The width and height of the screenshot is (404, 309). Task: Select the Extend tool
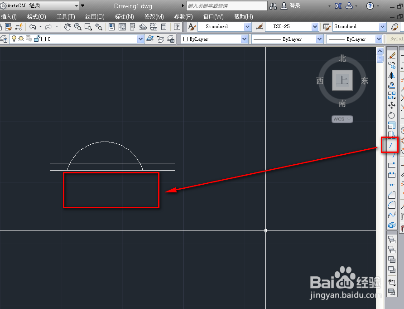[392, 155]
